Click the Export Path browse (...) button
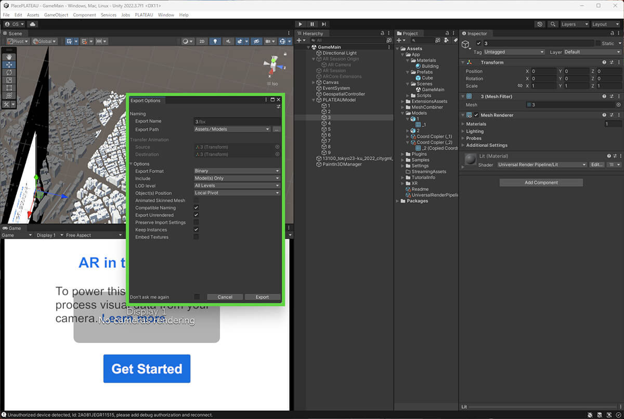Image resolution: width=624 pixels, height=419 pixels. tap(277, 129)
